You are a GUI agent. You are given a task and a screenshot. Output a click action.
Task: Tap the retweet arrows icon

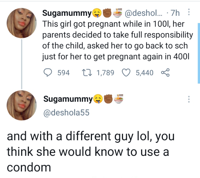click(87, 73)
